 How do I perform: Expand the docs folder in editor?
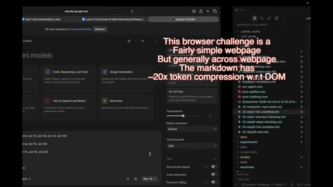pos(244,137)
